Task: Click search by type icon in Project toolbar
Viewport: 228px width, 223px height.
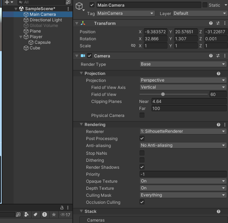Action: [27, 215]
